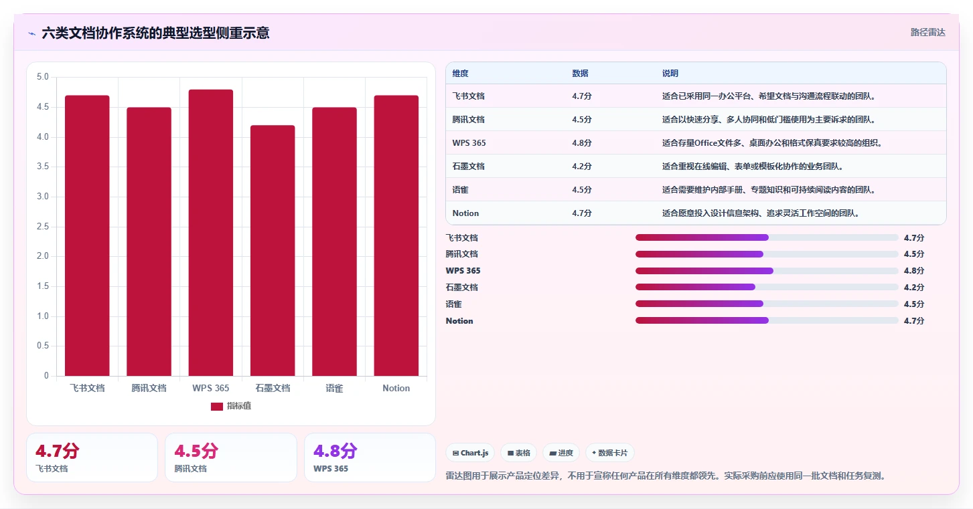The image size is (973, 509).
Task: Click the Notion label left of its progress bar
Action: (x=459, y=321)
